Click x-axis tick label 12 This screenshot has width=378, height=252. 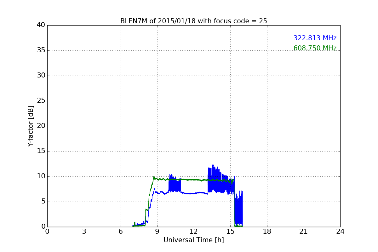coord(194,232)
